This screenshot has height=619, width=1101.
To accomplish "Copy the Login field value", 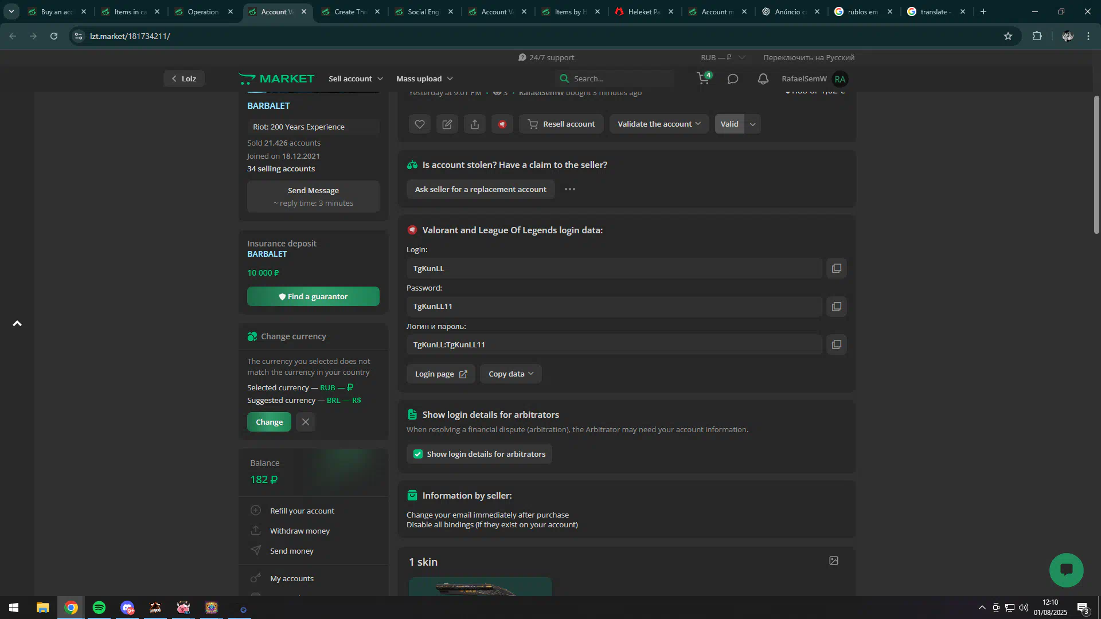I will click(837, 268).
